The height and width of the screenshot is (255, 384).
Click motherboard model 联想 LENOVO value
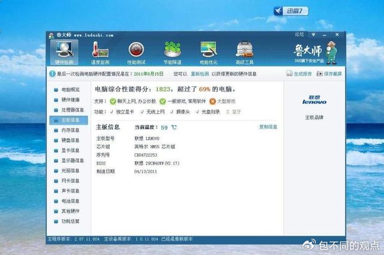(x=146, y=138)
